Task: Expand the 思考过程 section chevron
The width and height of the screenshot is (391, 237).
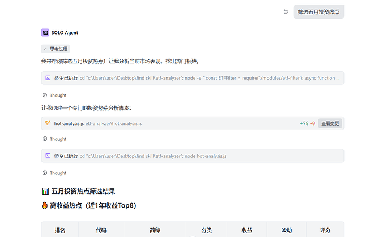Action: click(x=45, y=49)
